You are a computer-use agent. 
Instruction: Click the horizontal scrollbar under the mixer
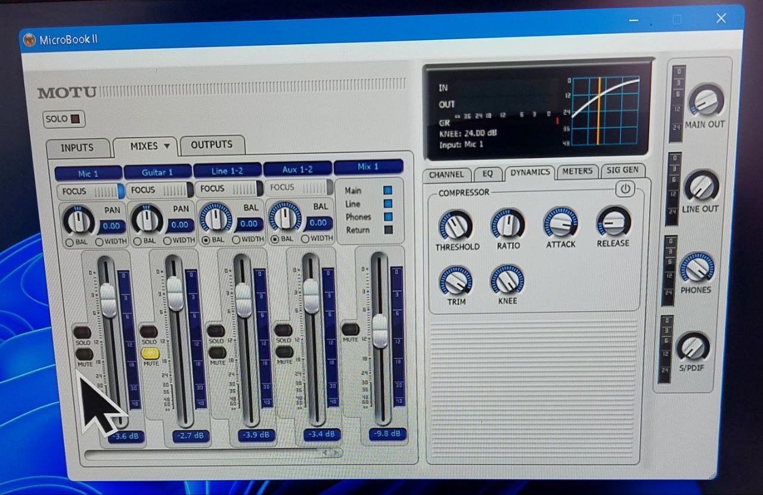pos(213,454)
